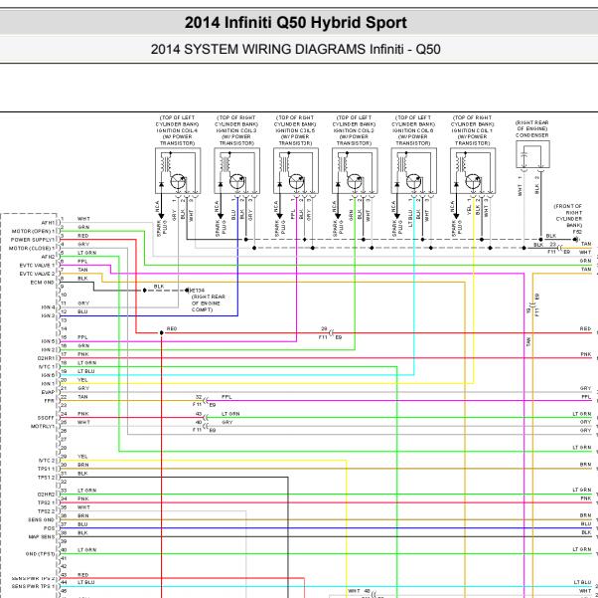Click the 'POWER SUPPLY1' pin label
This screenshot has height=598, width=598.
(x=33, y=240)
